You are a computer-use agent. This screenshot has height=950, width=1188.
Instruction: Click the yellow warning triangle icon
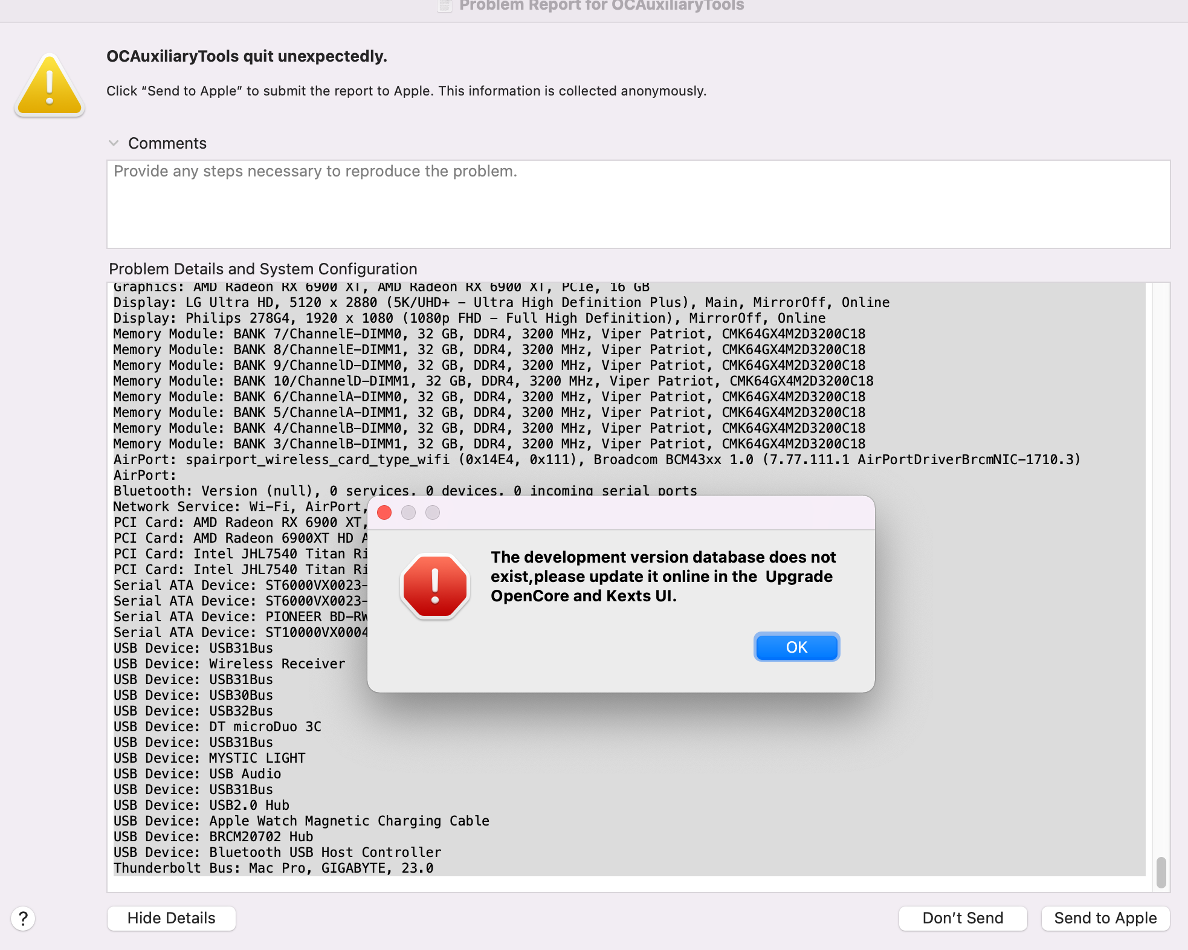tap(50, 83)
